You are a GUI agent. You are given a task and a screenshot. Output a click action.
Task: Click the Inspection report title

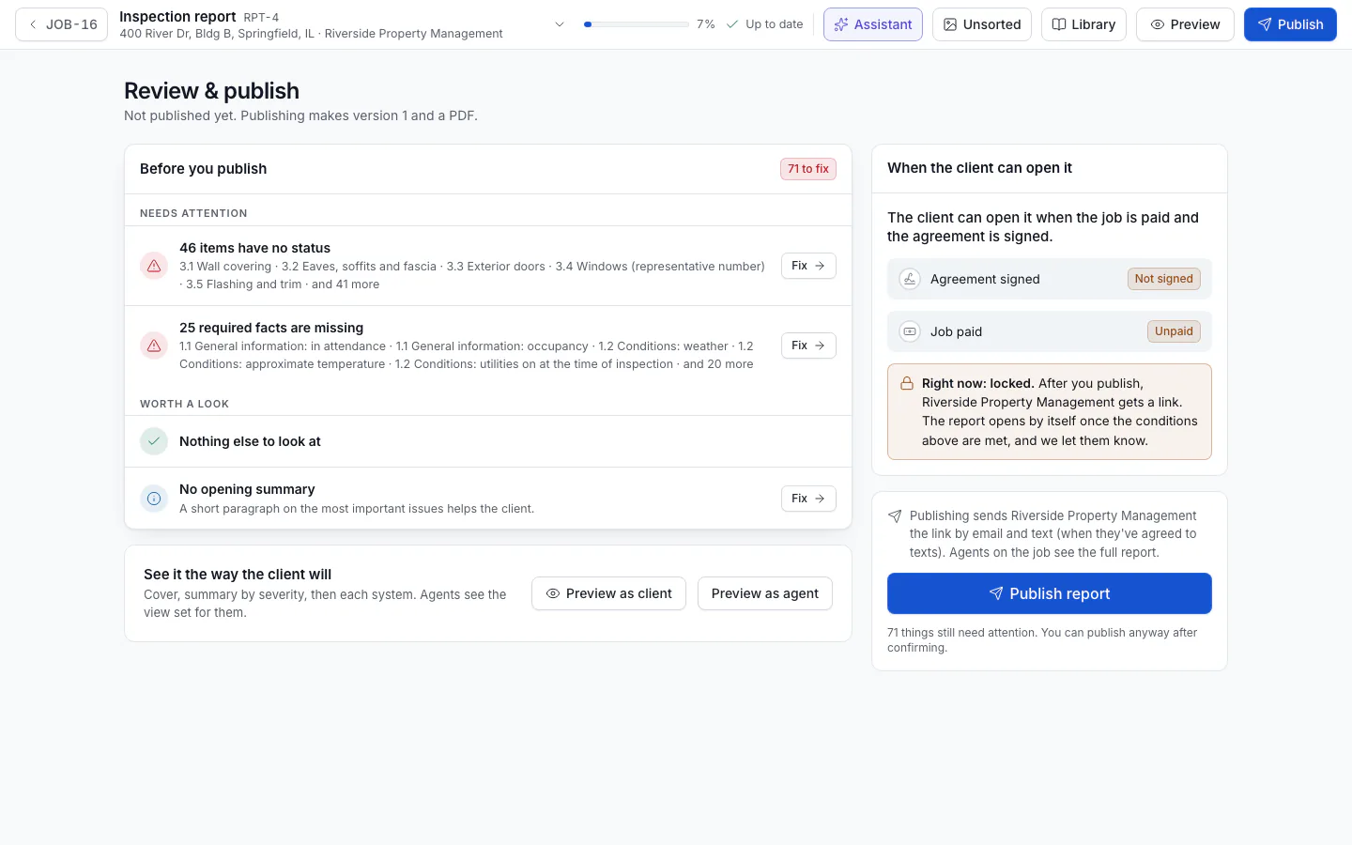177,17
